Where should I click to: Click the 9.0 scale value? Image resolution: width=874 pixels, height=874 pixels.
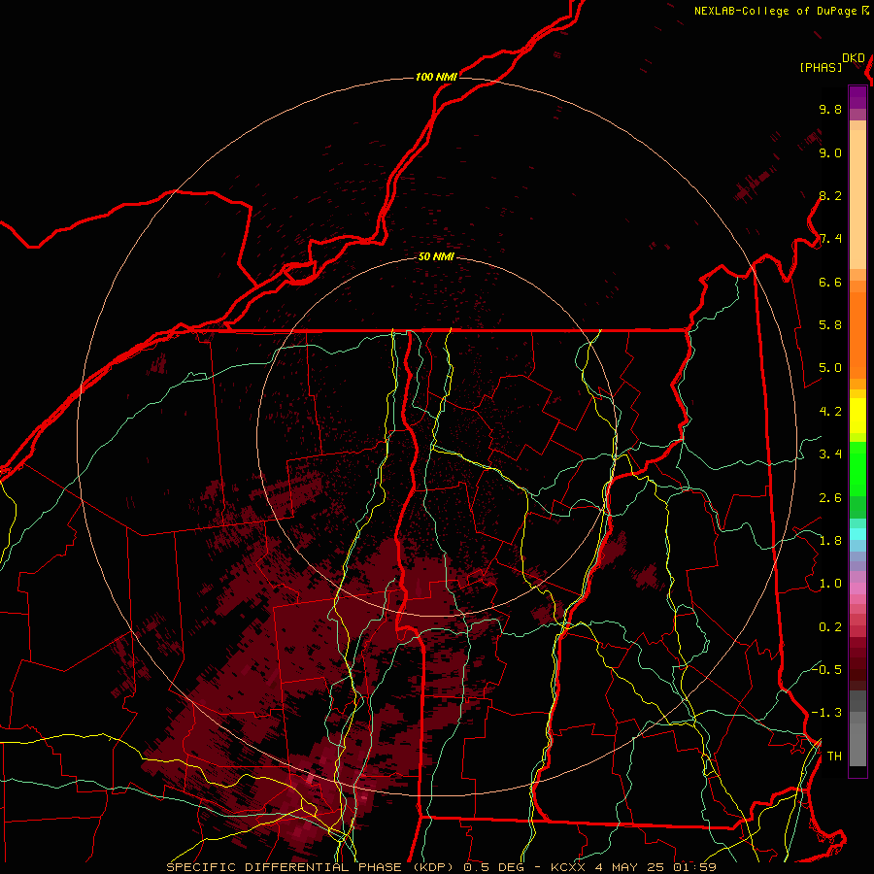830,153
